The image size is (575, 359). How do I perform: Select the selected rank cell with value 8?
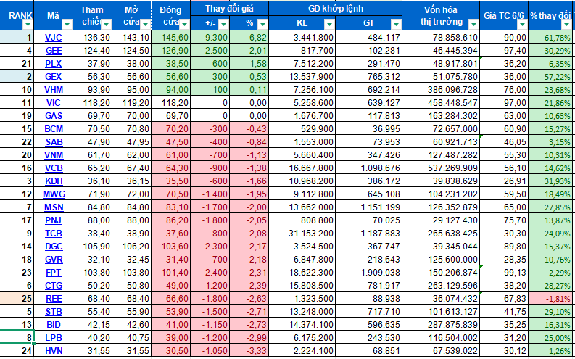coord(17,338)
